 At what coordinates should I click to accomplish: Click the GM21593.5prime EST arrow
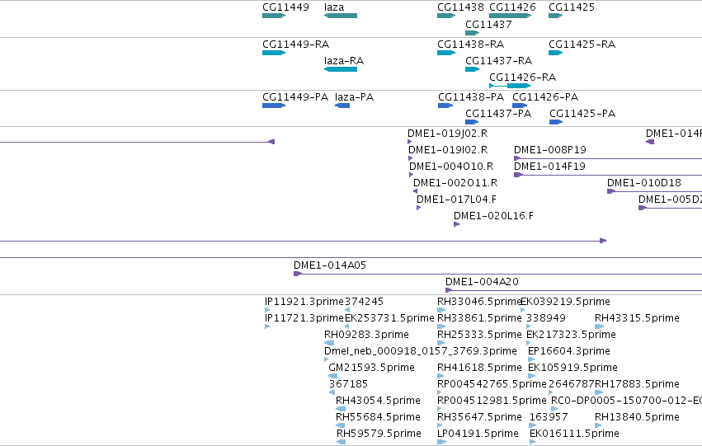[x=332, y=376]
